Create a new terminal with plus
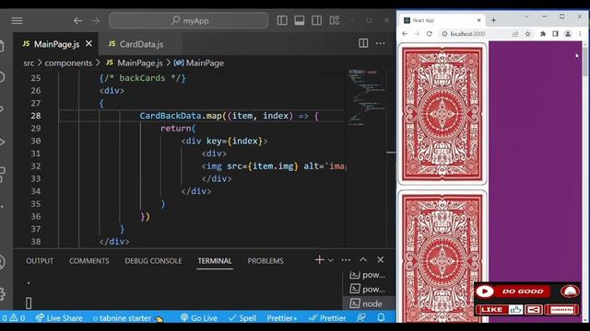 click(x=319, y=259)
